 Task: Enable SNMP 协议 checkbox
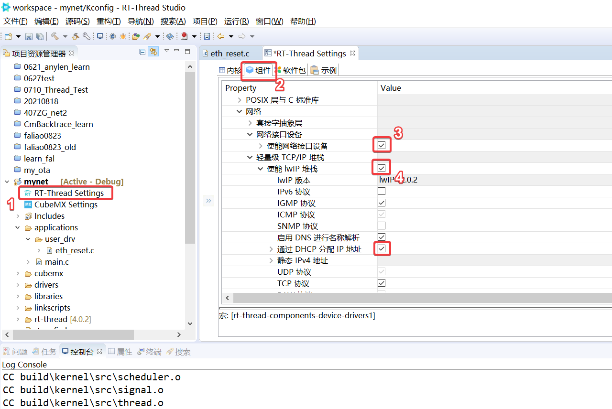(382, 226)
